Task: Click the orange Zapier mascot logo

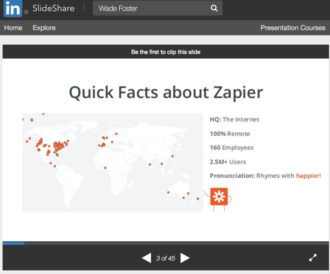Action: coord(219,197)
